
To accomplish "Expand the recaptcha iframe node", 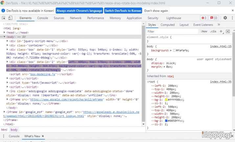I will (x=7, y=99).
